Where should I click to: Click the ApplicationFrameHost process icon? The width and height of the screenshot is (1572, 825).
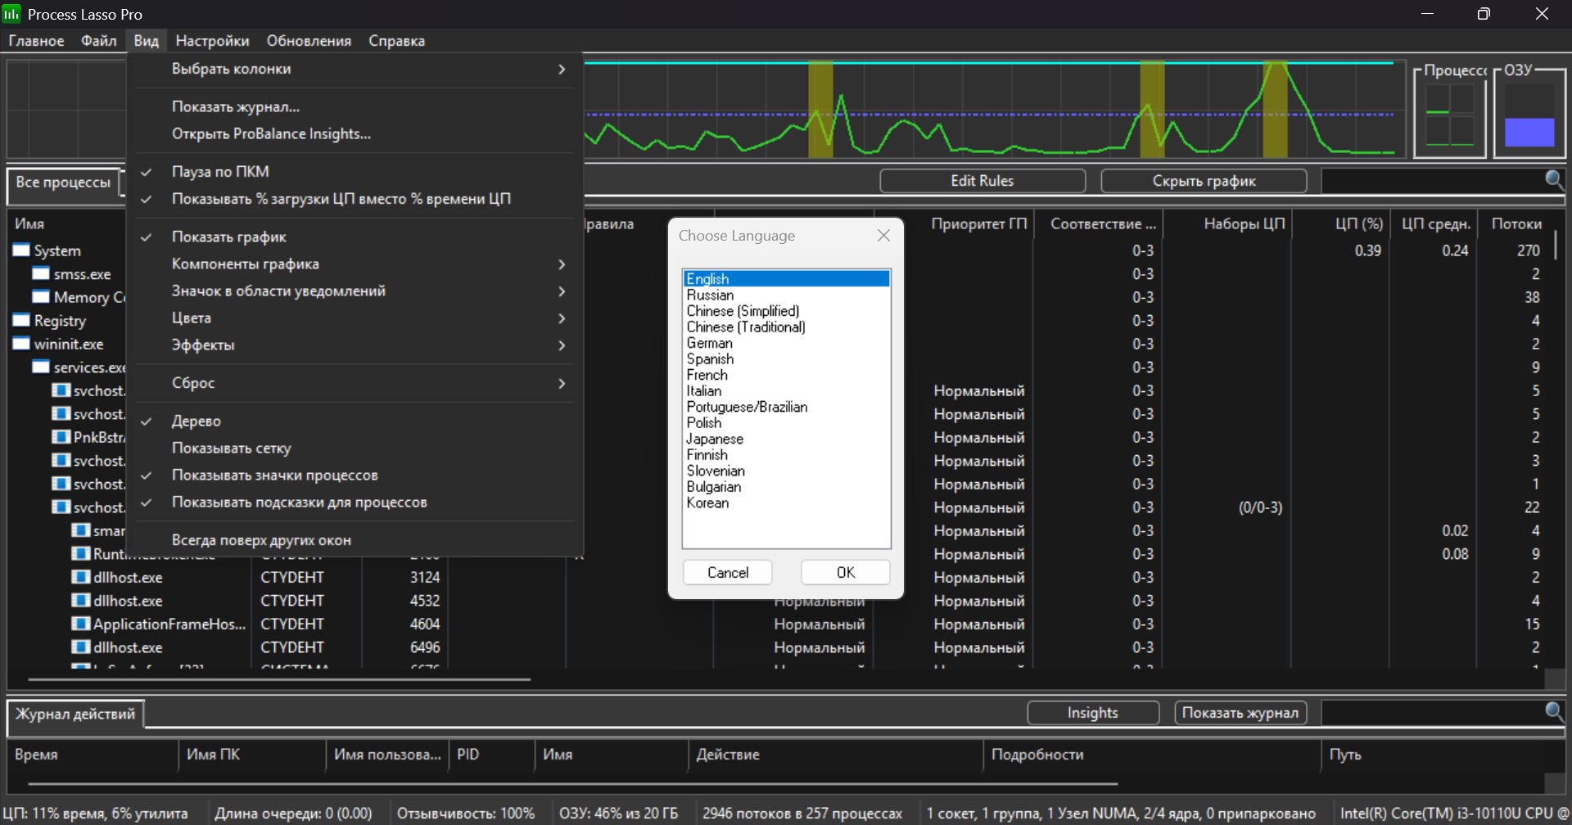coord(80,624)
